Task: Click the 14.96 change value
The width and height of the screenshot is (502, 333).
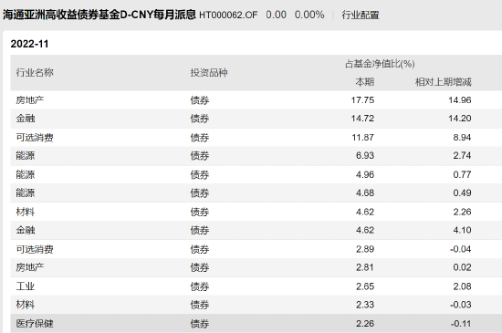Action: [x=460, y=100]
